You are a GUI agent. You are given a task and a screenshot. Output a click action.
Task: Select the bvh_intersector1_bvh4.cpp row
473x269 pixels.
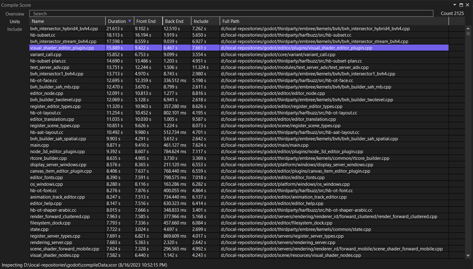click(239, 74)
